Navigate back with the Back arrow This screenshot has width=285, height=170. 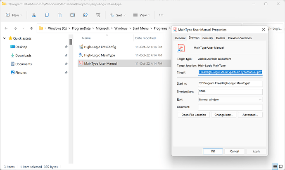point(6,29)
